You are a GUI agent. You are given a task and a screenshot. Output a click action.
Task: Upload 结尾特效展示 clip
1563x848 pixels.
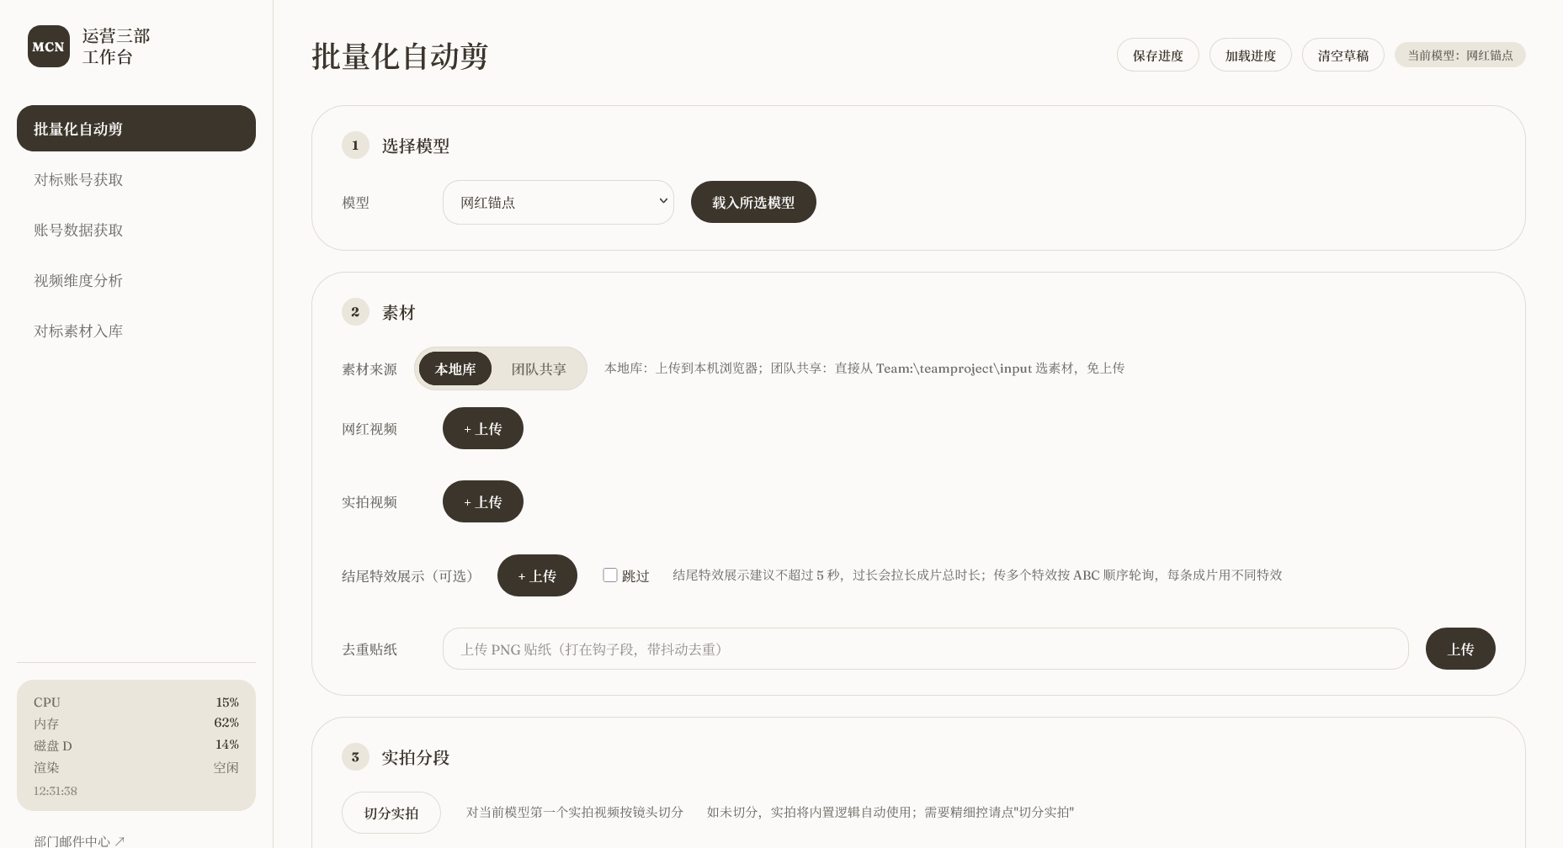tap(537, 575)
